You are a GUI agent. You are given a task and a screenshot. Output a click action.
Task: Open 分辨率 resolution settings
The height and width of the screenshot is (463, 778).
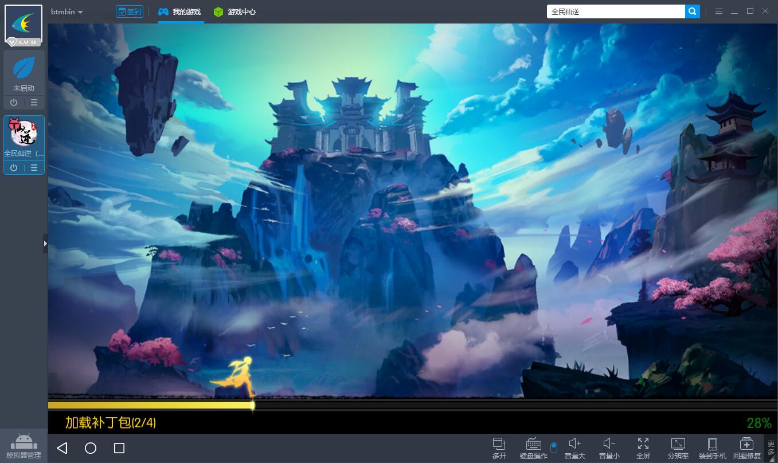point(678,448)
